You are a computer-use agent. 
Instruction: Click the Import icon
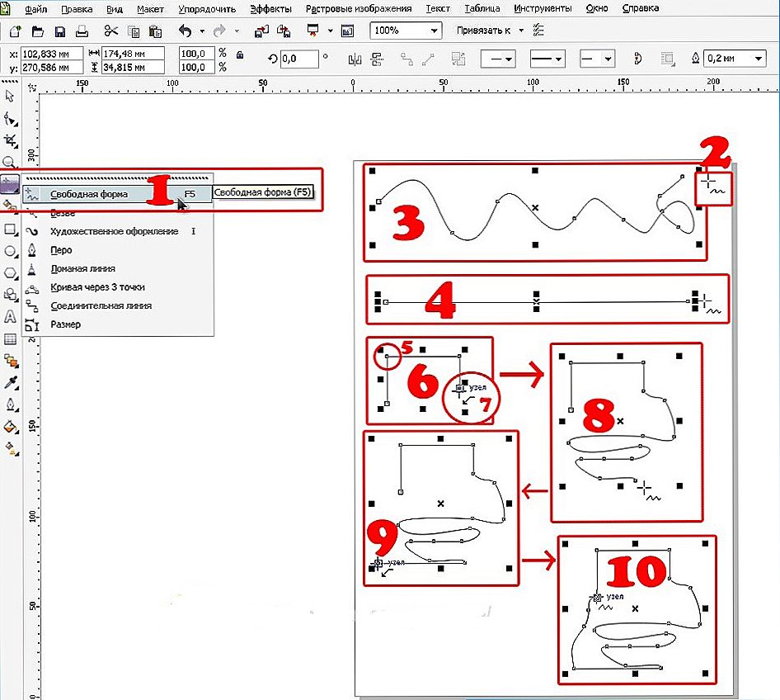(x=261, y=31)
